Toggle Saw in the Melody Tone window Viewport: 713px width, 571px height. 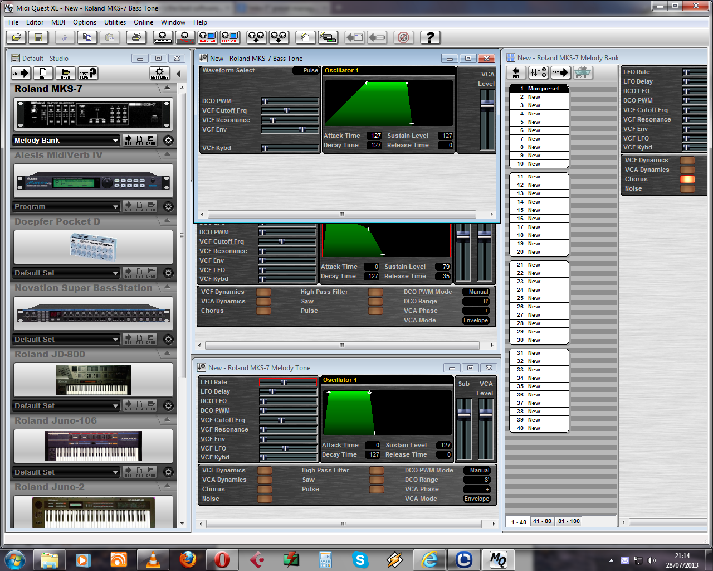coord(377,480)
